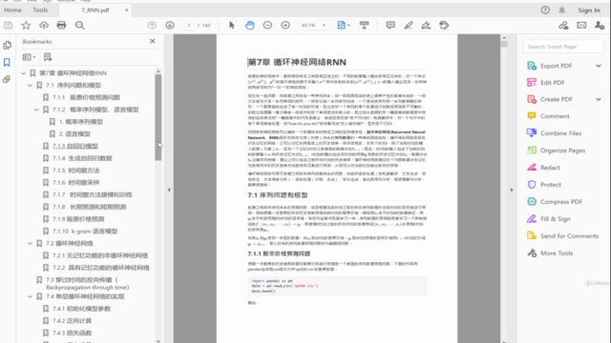Add the file to starred favorites
Image resolution: width=611 pixels, height=343 pixels.
coord(26,26)
